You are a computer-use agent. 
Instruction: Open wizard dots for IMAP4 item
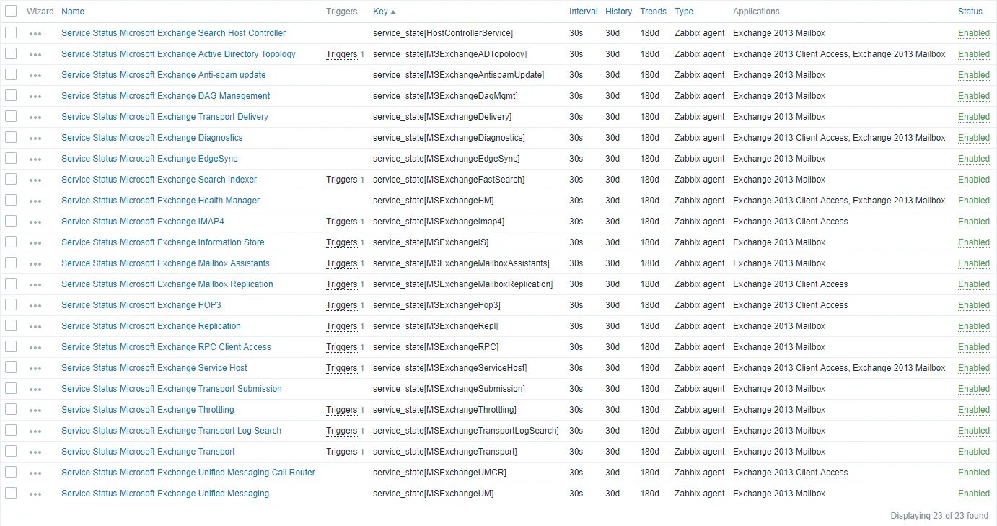pos(35,222)
